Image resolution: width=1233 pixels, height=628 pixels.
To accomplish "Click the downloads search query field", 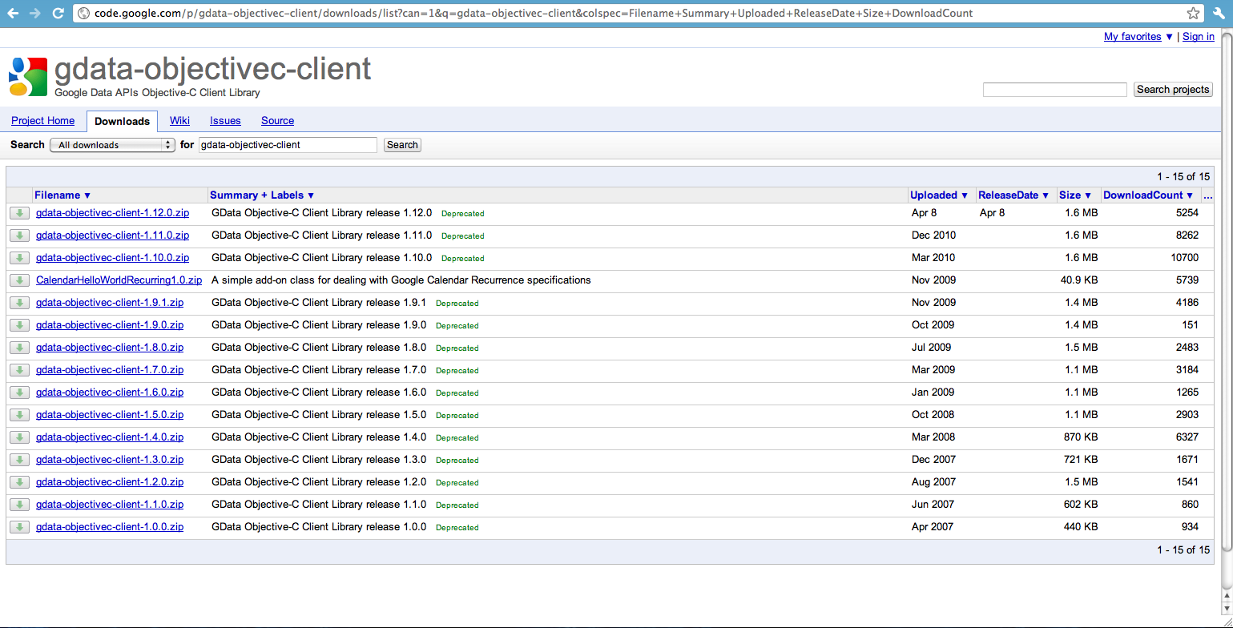I will 288,145.
